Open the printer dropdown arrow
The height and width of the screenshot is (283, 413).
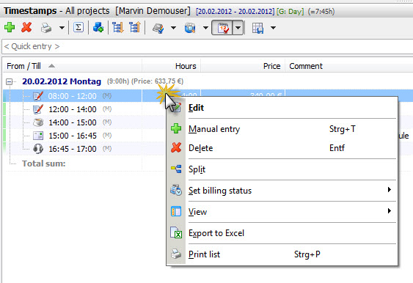[62, 28]
